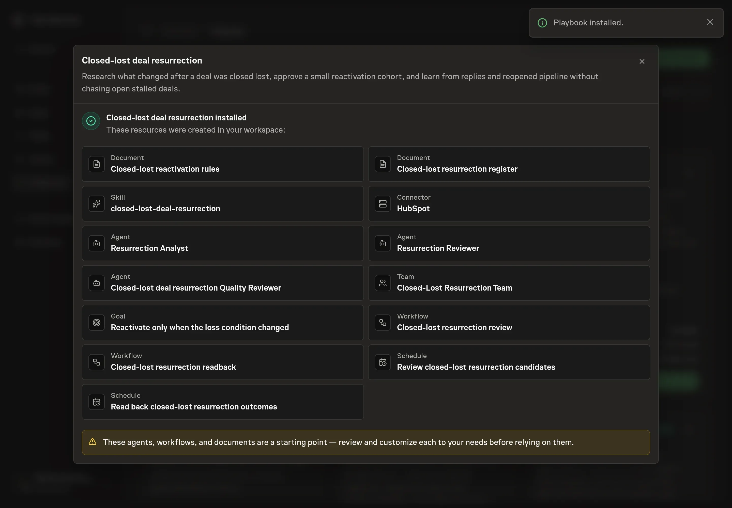The image size is (732, 508).
Task: Click the Closed-lost deal resurrection dialog title
Action: [x=142, y=60]
